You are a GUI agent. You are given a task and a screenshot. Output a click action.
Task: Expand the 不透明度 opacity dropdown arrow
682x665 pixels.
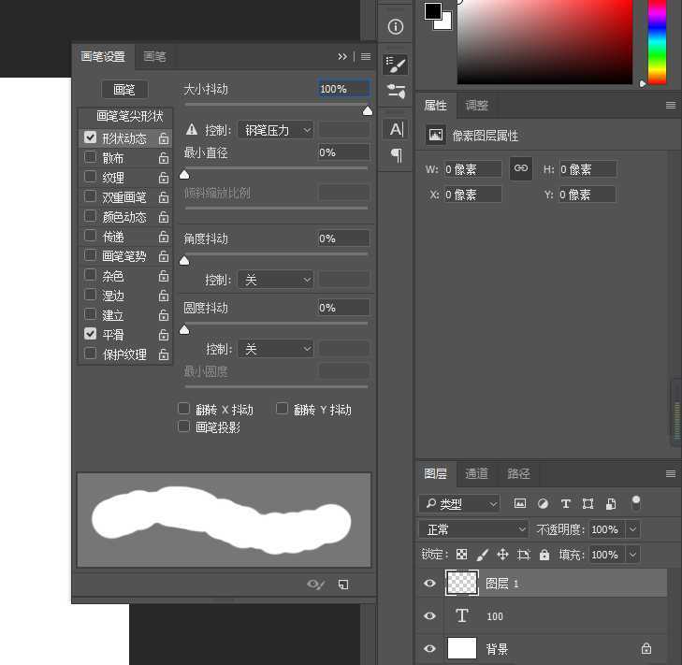click(633, 529)
